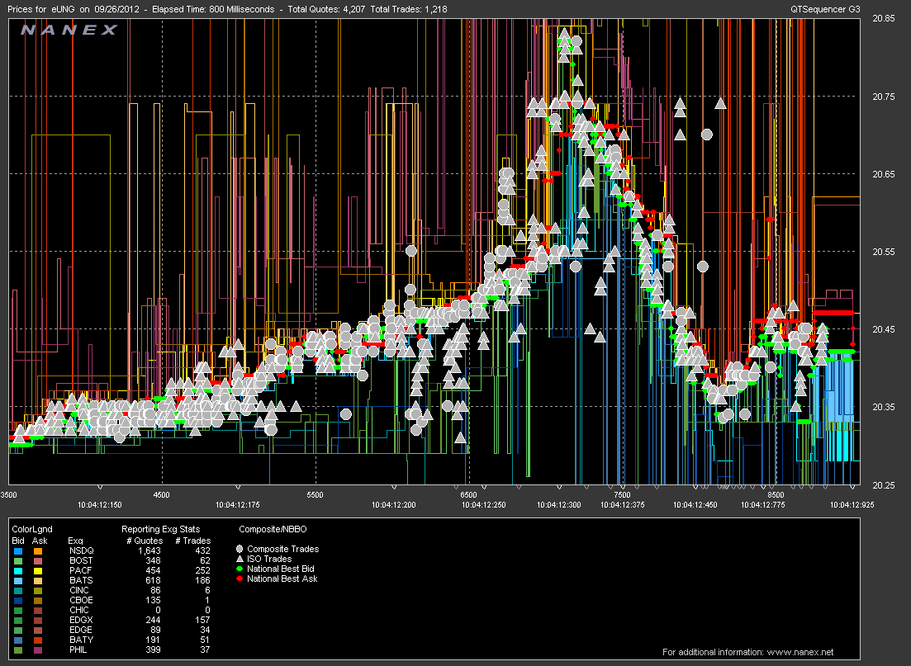Viewport: 911px width, 666px height.
Task: Click the PACF bid color swatch
Action: click(18, 570)
